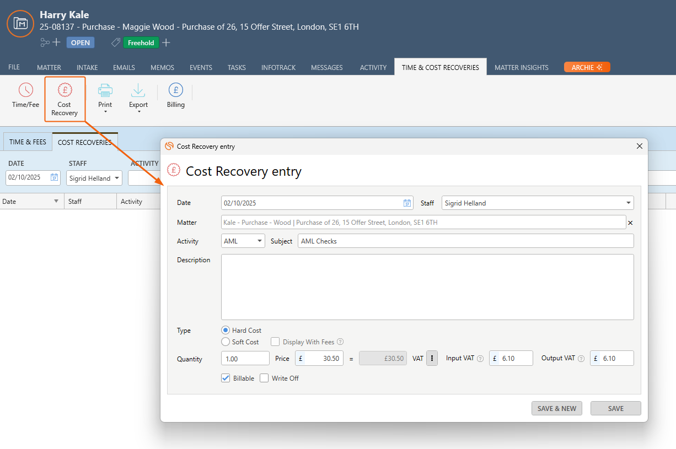Image resolution: width=676 pixels, height=449 pixels.
Task: Click the plus icon next to Freehold tag
Action: point(166,42)
